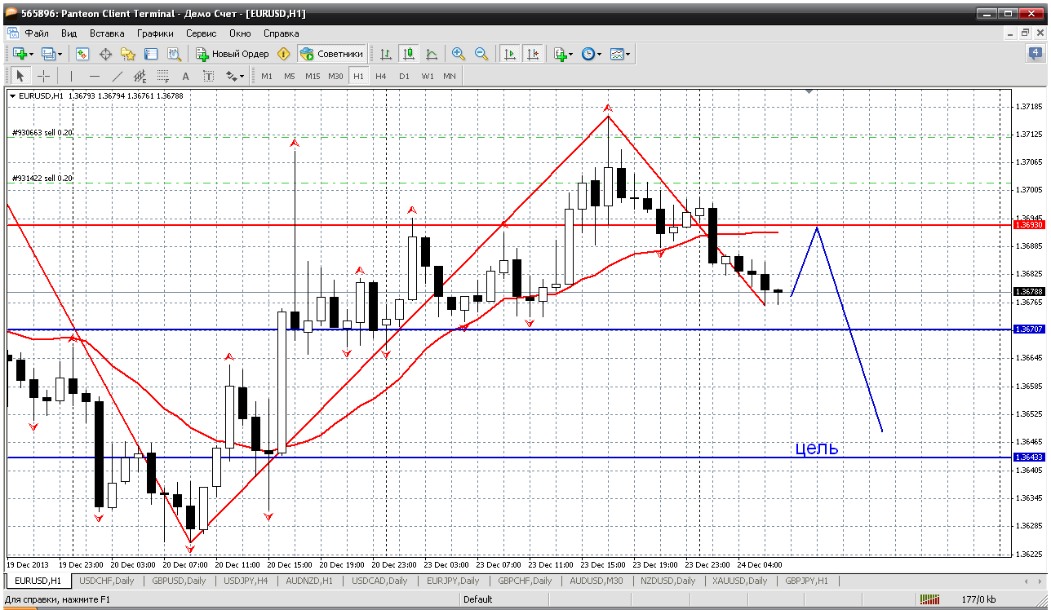Select the text label tool
The height and width of the screenshot is (610, 1051).
coord(208,76)
